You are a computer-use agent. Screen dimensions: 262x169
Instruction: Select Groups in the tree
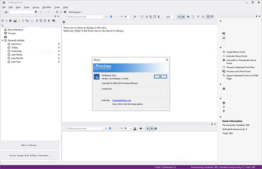[x=12, y=33]
